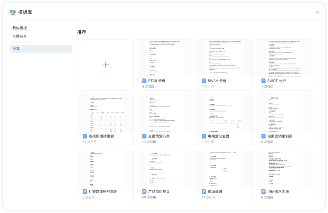Choose the 用研需求沟通 template thumbnail

point(284,169)
